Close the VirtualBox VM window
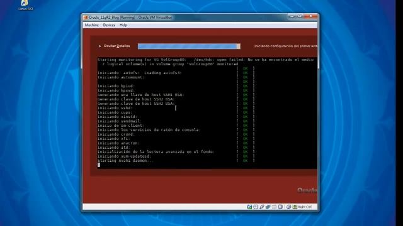This screenshot has height=226, width=403. point(311,16)
